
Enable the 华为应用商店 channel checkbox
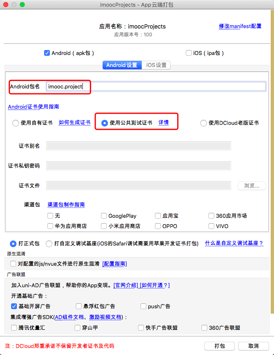coord(50,226)
